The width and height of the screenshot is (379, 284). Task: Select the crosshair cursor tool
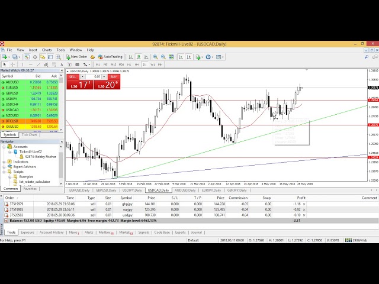tap(13, 64)
